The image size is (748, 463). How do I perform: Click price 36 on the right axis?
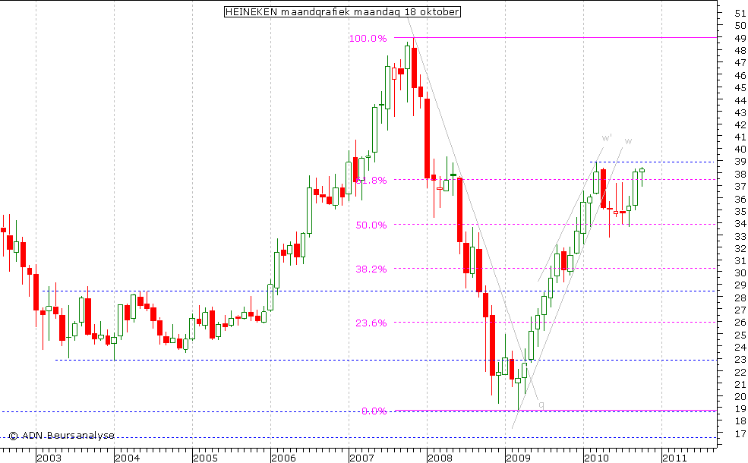tap(740, 200)
